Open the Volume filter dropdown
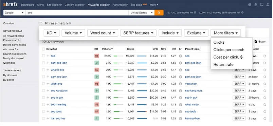This screenshot has height=126, width=273. tap(73, 33)
